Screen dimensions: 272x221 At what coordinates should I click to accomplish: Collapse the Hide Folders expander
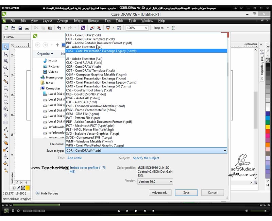click(x=47, y=193)
